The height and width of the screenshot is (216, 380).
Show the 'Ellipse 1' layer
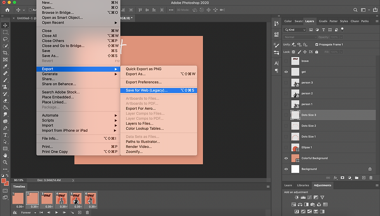point(286,147)
